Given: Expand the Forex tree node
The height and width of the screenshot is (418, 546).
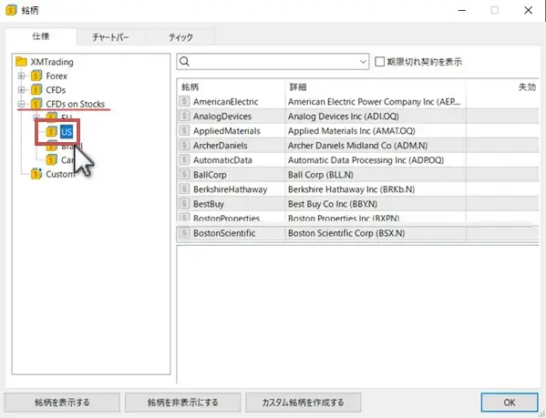Looking at the screenshot, I should (x=21, y=76).
